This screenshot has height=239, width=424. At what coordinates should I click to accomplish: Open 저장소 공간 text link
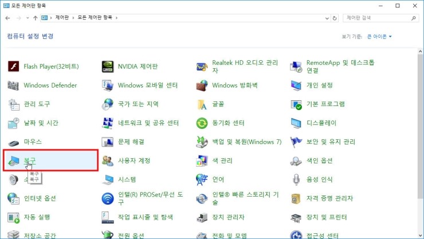pos(40,236)
